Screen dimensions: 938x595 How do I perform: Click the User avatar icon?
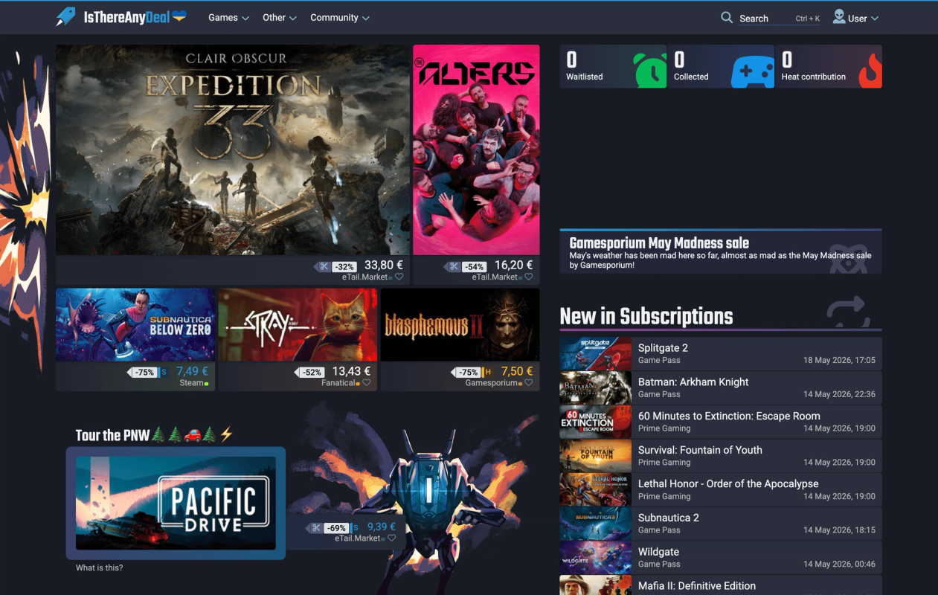coord(839,17)
